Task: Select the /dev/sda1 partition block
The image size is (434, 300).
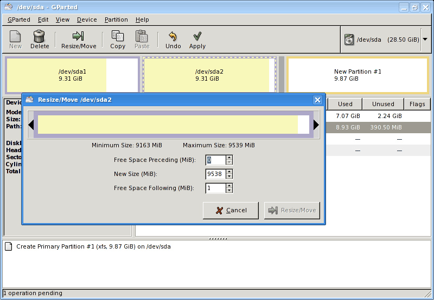Action: click(72, 75)
